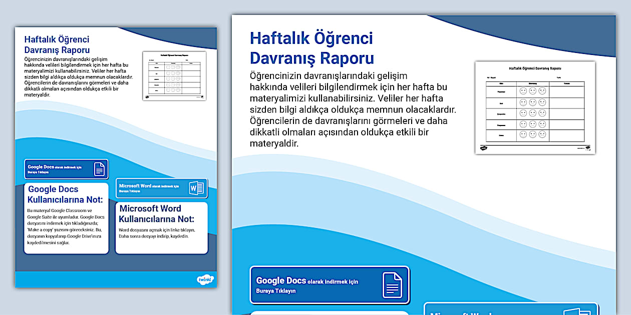Viewport: 631px width, 315px height.
Task: Click the twinkl logo at the enlarged worksheet's bottom-left
Action: coord(484,148)
